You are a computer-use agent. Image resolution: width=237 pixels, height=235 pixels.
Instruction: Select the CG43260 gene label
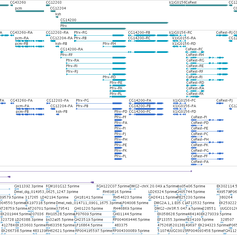[18, 3]
